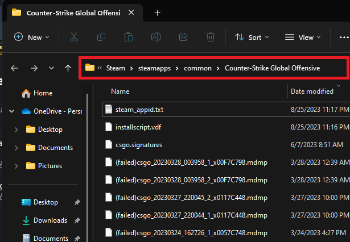This screenshot has width=350, height=242.
Task: Open the New item dropdown
Action: [x=31, y=37]
